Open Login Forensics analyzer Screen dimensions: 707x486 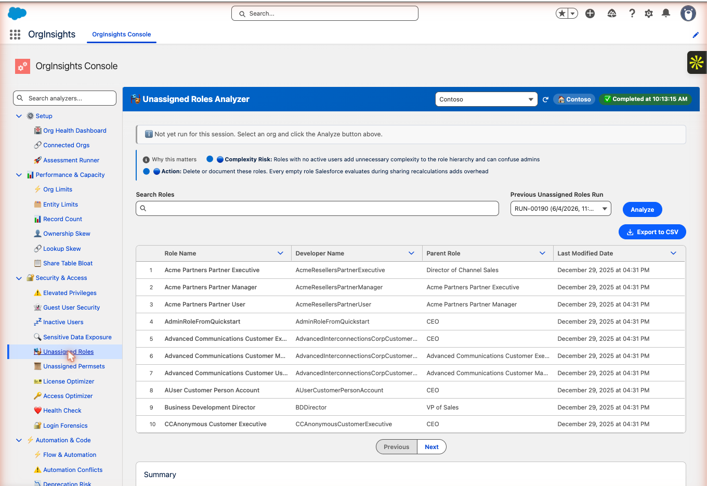65,426
